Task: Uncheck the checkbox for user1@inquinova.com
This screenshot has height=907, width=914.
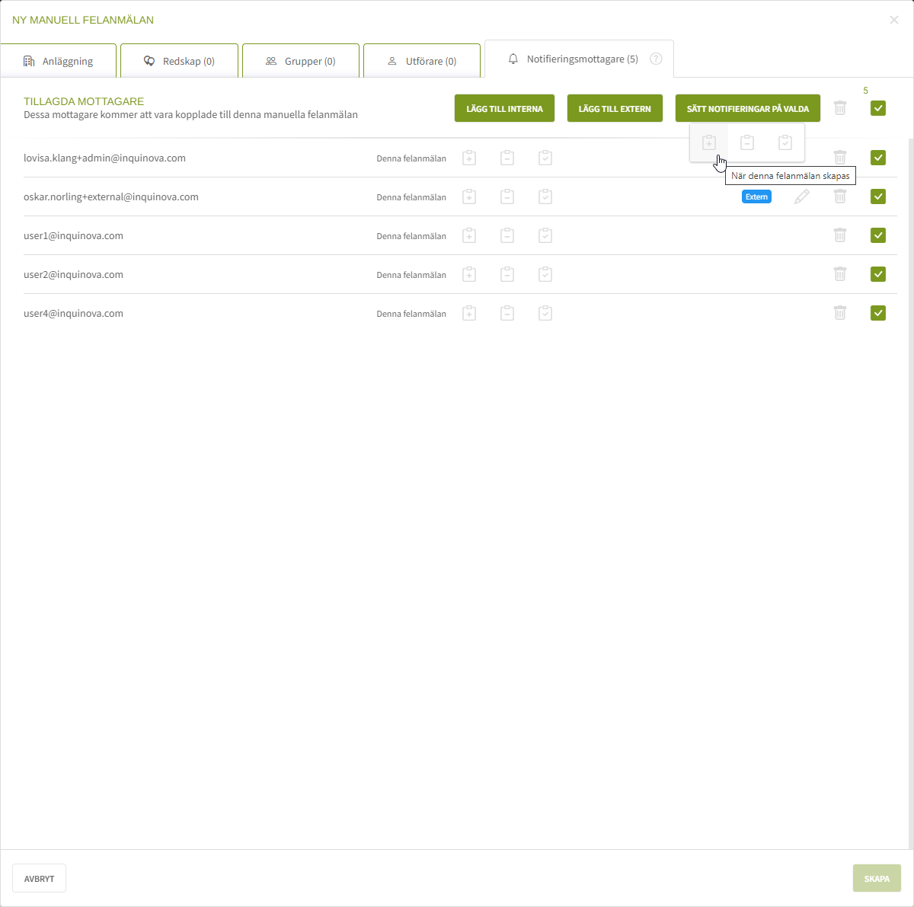Action: point(878,235)
